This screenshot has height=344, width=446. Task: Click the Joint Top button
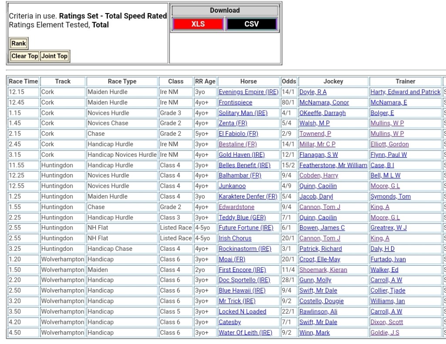[x=54, y=56]
